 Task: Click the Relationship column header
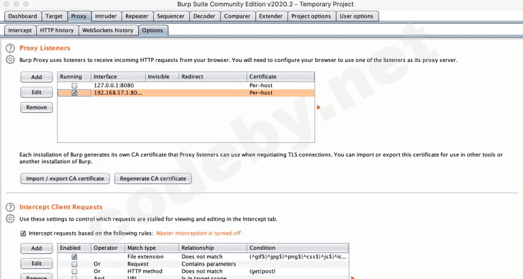pyautogui.click(x=212, y=248)
